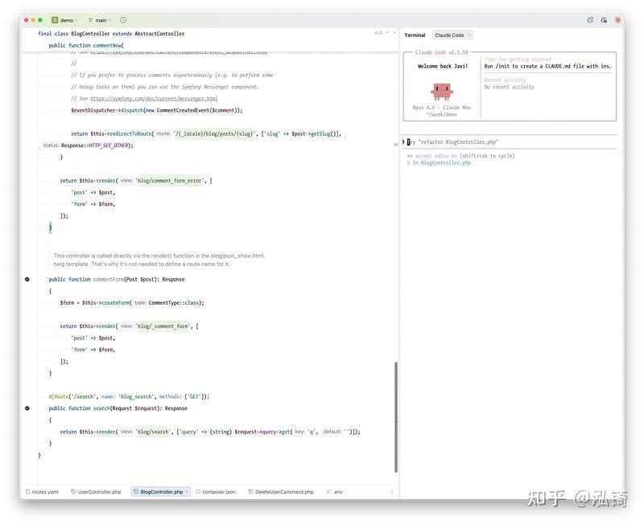Open the editor tabs more-options menu

[x=392, y=491]
